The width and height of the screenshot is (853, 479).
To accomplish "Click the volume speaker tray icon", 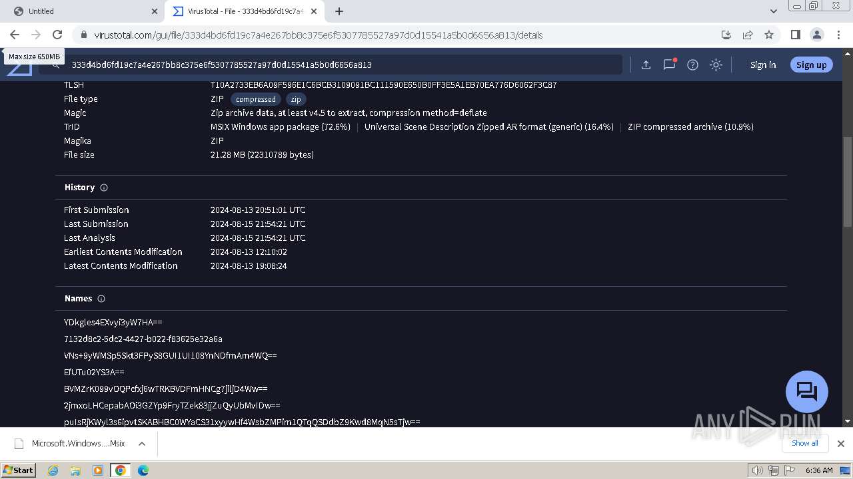I will pos(758,470).
